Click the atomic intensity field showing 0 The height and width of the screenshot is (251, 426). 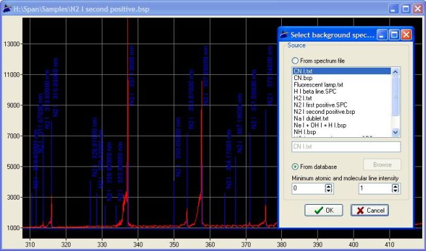[x=309, y=188]
